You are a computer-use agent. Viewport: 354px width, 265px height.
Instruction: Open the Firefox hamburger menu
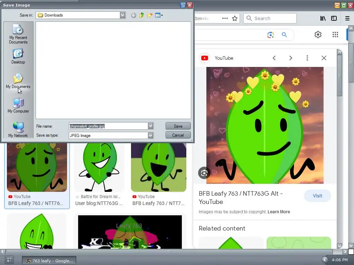pos(347,18)
